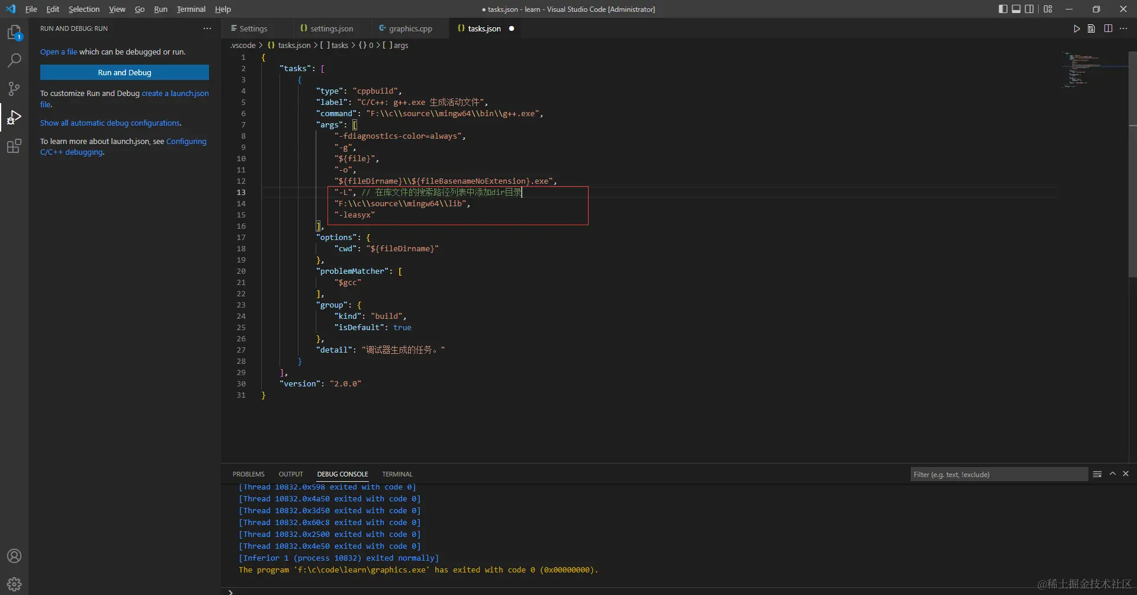Switch to the Terminal tab
This screenshot has height=595, width=1137.
(396, 474)
